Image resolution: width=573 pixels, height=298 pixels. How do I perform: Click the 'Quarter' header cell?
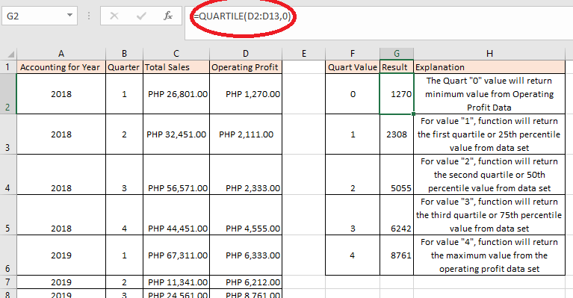pos(124,66)
